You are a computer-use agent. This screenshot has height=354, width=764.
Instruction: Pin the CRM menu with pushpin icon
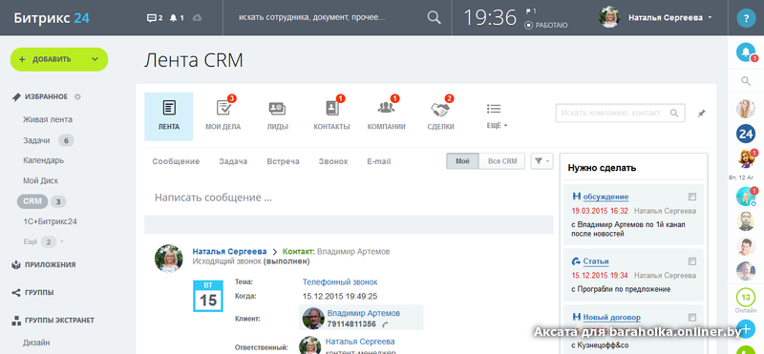point(701,113)
